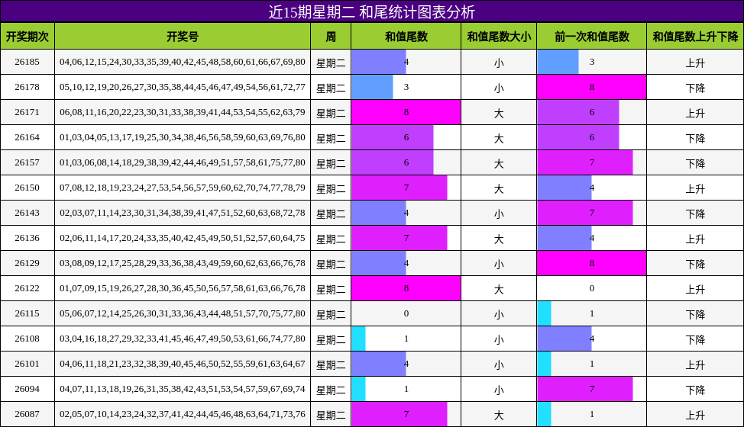Select issue number 26178
Image resolution: width=744 pixels, height=427 pixels.
27,87
